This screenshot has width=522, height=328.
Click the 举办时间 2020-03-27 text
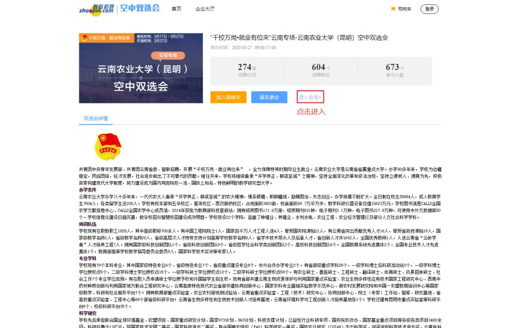243,47
